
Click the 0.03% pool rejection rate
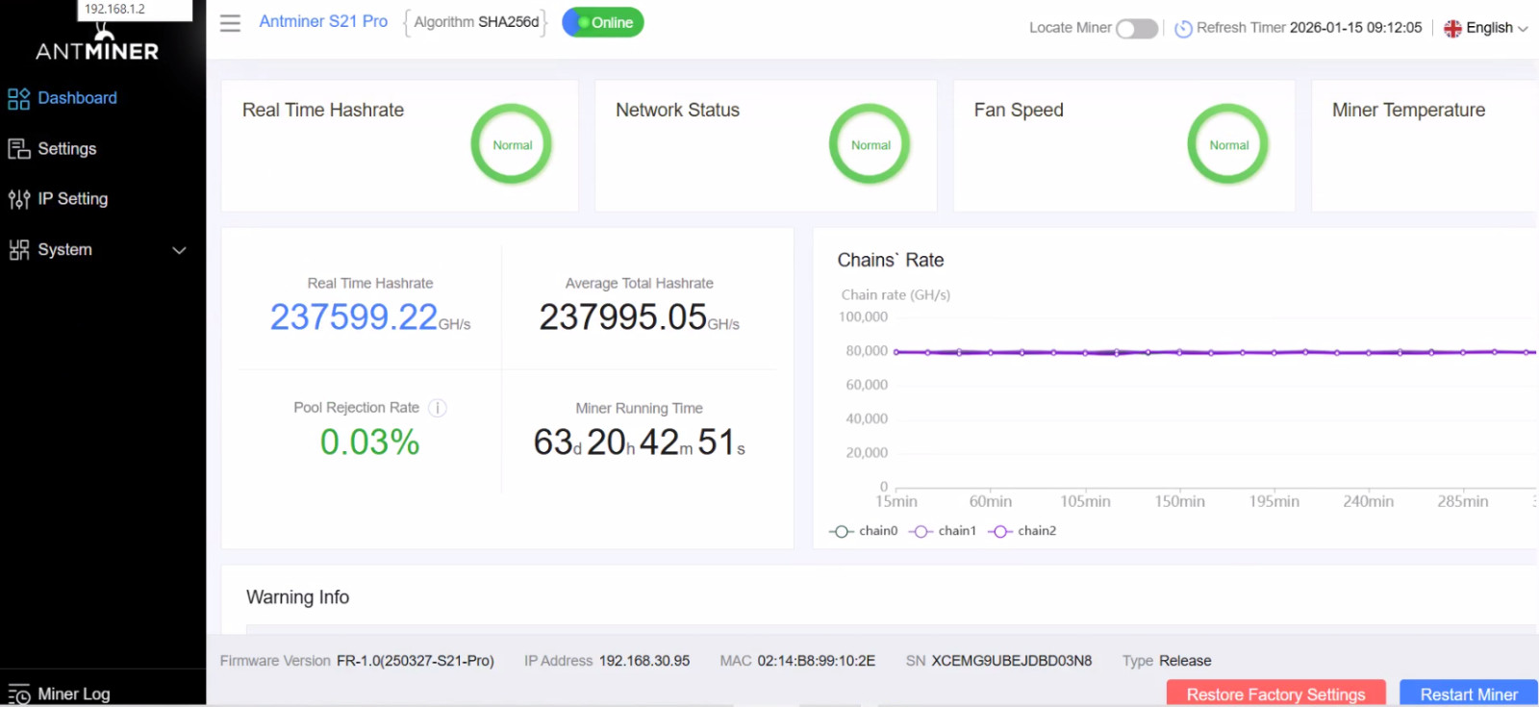click(370, 442)
